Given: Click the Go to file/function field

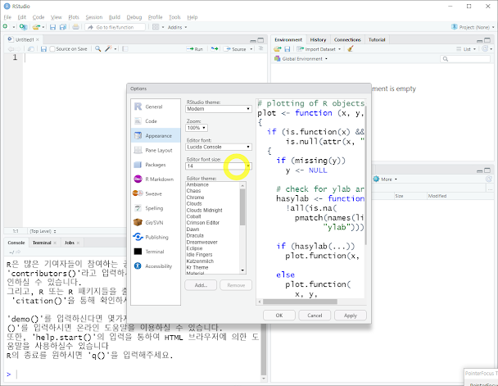Looking at the screenshot, I should point(115,27).
